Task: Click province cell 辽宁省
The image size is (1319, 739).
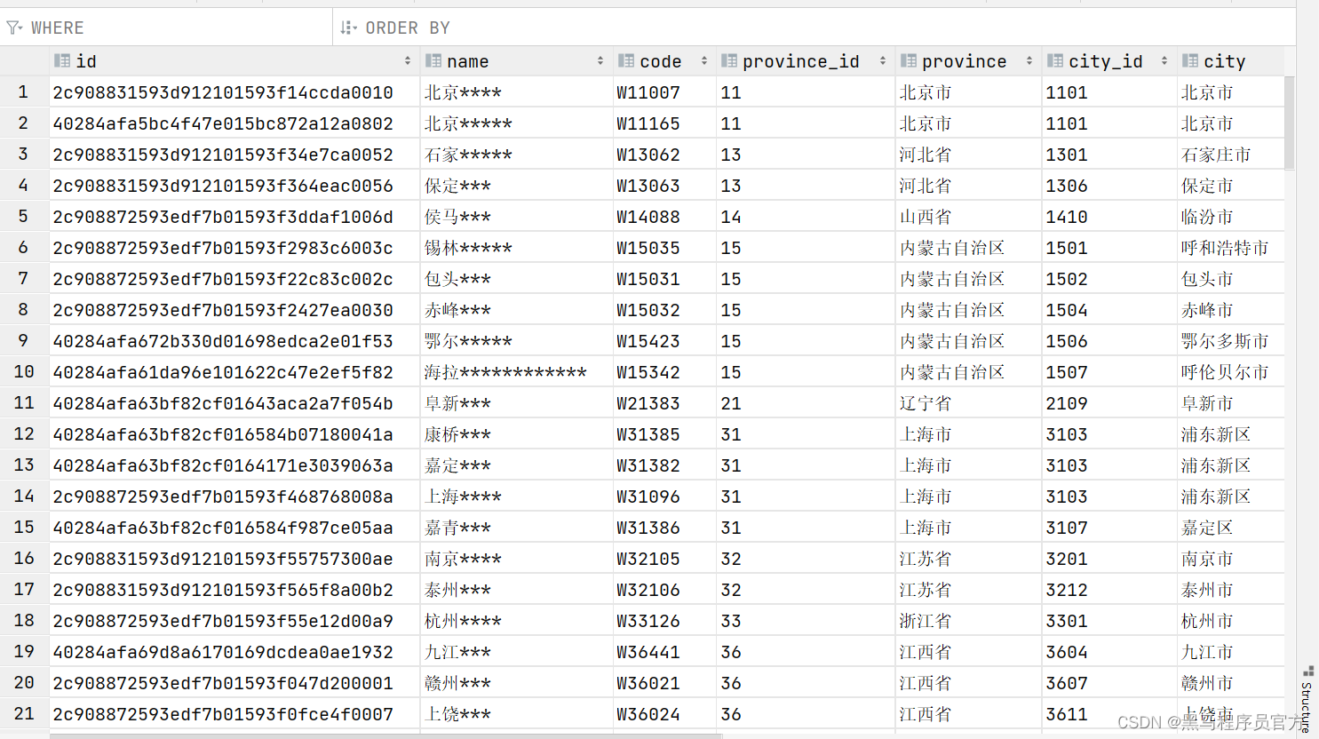Action: pyautogui.click(x=969, y=403)
